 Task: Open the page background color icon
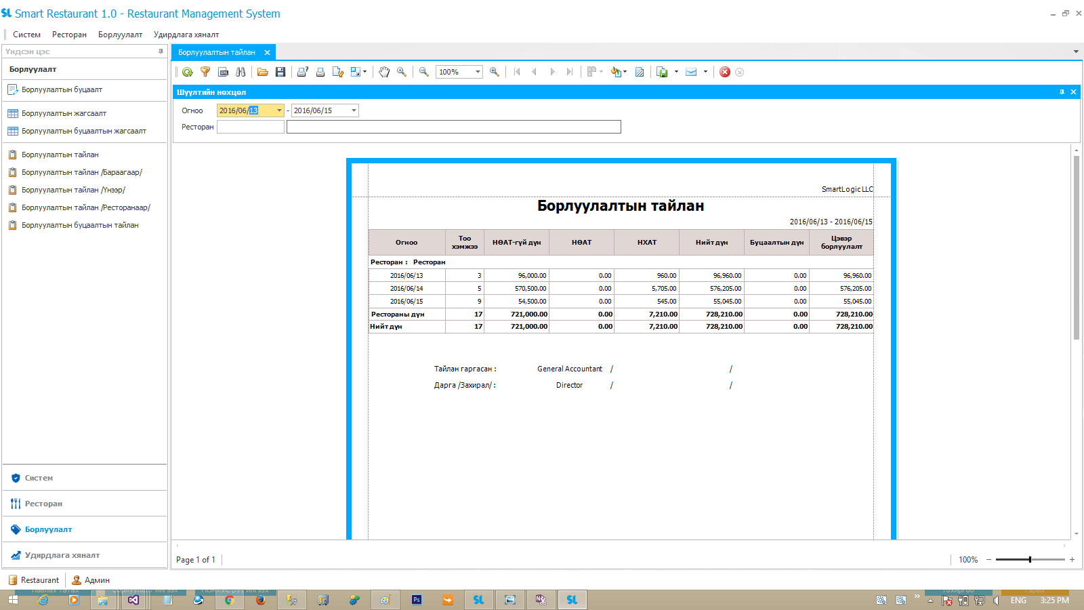(x=616, y=72)
